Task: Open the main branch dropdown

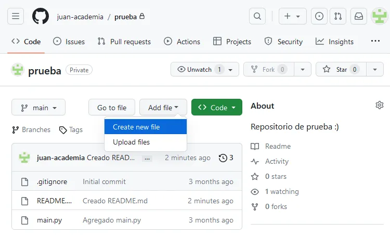Action: click(x=38, y=108)
